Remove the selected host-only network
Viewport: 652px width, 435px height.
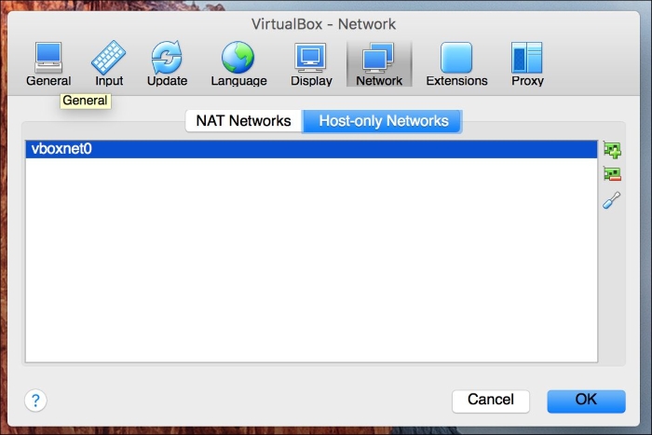[612, 174]
